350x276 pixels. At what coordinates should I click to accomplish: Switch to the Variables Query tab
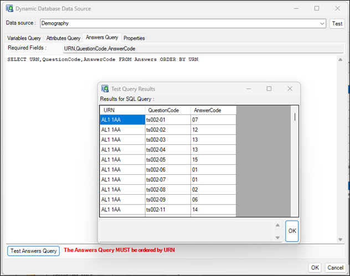pyautogui.click(x=24, y=38)
